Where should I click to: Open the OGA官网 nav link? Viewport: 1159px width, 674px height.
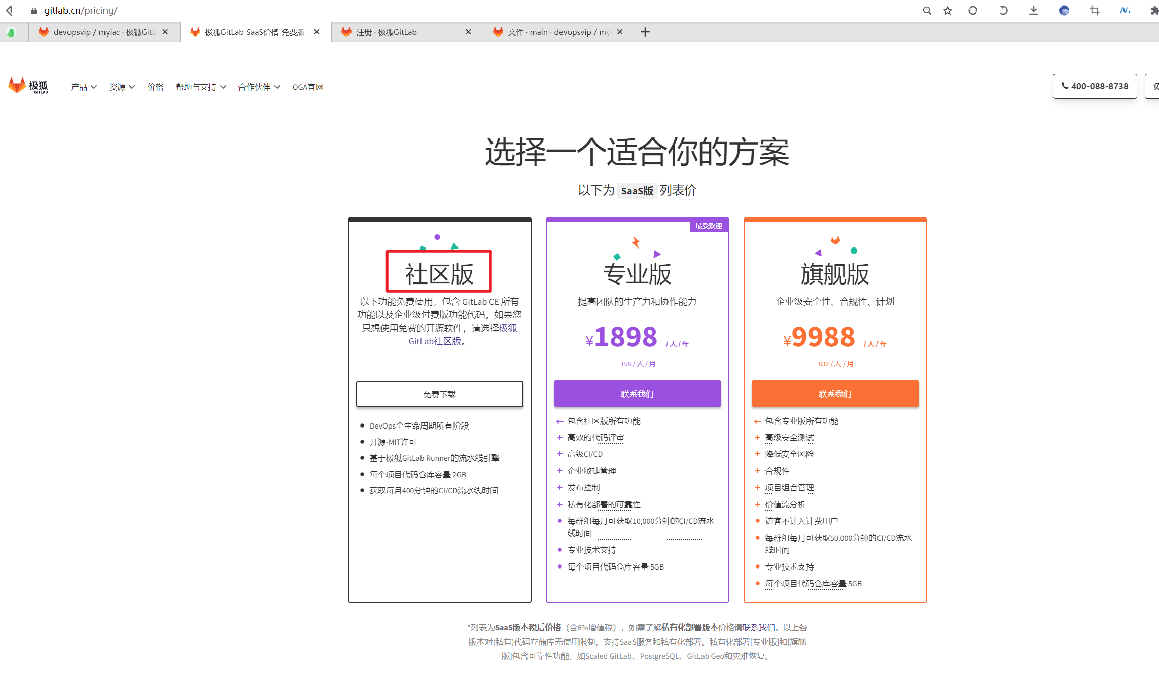coord(308,87)
